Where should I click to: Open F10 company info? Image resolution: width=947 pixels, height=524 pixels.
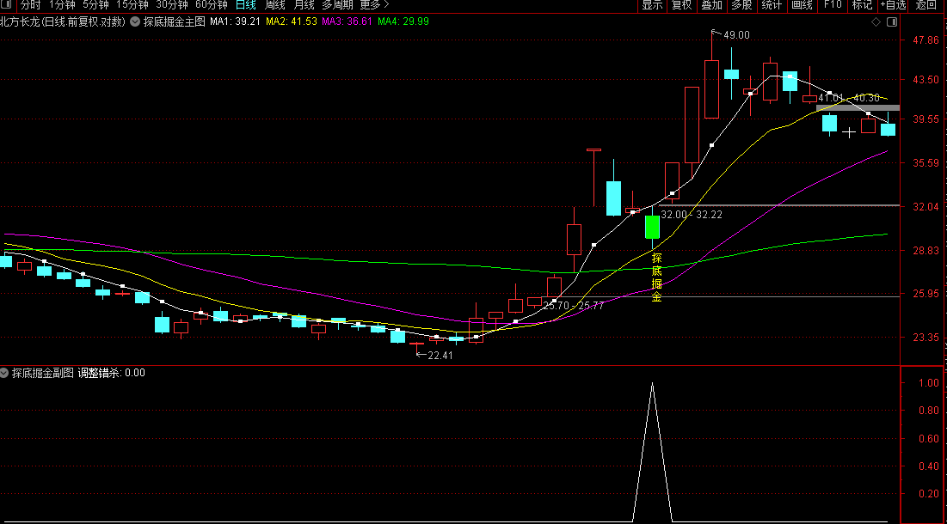tap(833, 5)
